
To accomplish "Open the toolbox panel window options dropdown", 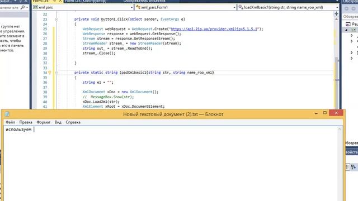I will pos(15,1).
